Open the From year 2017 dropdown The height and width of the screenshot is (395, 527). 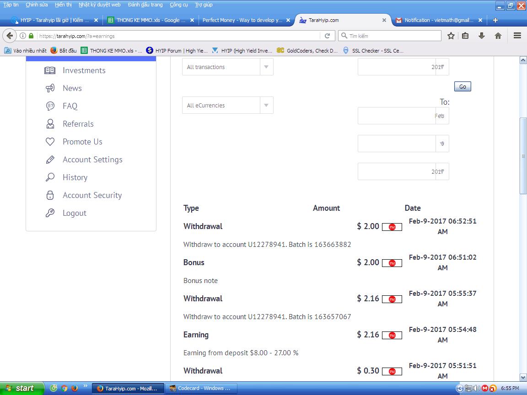(x=403, y=67)
